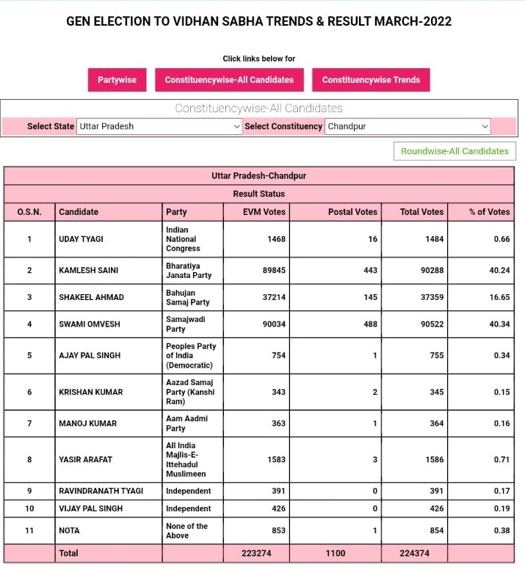Viewport: 525px width, 570px height.
Task: Select candidate name MANOJ KUMAR
Action: [x=87, y=423]
